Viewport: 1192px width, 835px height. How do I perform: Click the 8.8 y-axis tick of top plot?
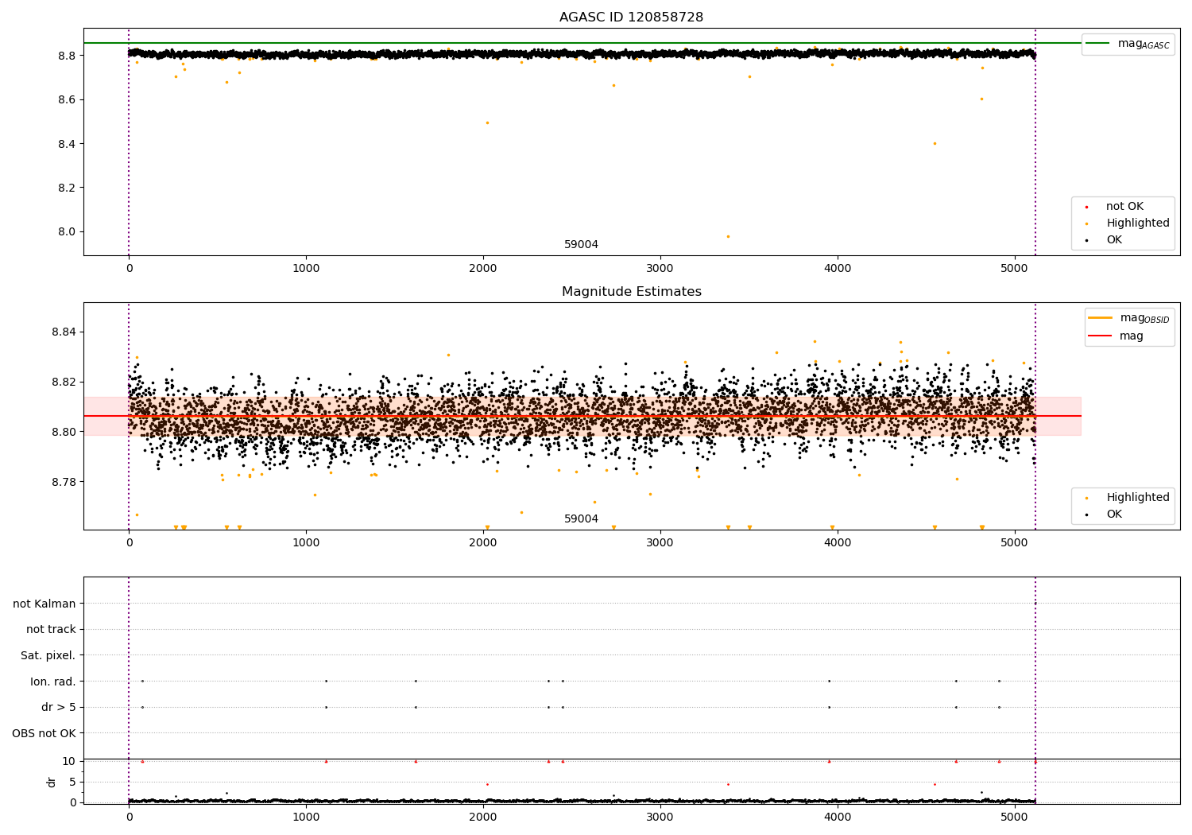(x=66, y=56)
